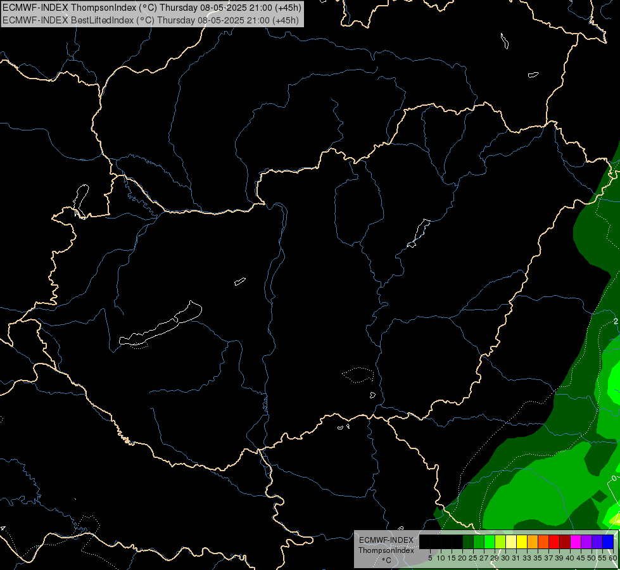Click the °C unit label in legend
The height and width of the screenshot is (570, 620).
coord(387,560)
